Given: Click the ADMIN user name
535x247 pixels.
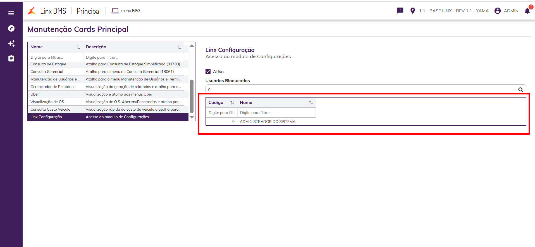Looking at the screenshot, I should pyautogui.click(x=511, y=11).
